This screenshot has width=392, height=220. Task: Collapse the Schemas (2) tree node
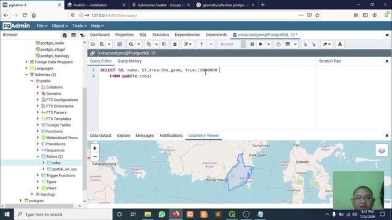pos(26,75)
